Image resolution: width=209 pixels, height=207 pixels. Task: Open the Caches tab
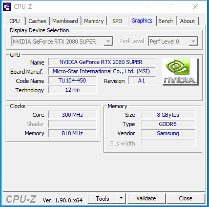[x=37, y=21]
